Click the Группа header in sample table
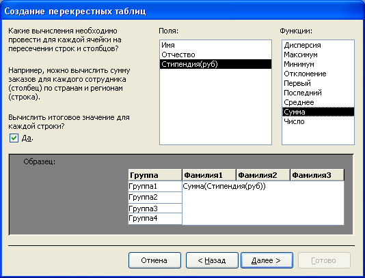The height and width of the screenshot is (278, 365). [155, 175]
